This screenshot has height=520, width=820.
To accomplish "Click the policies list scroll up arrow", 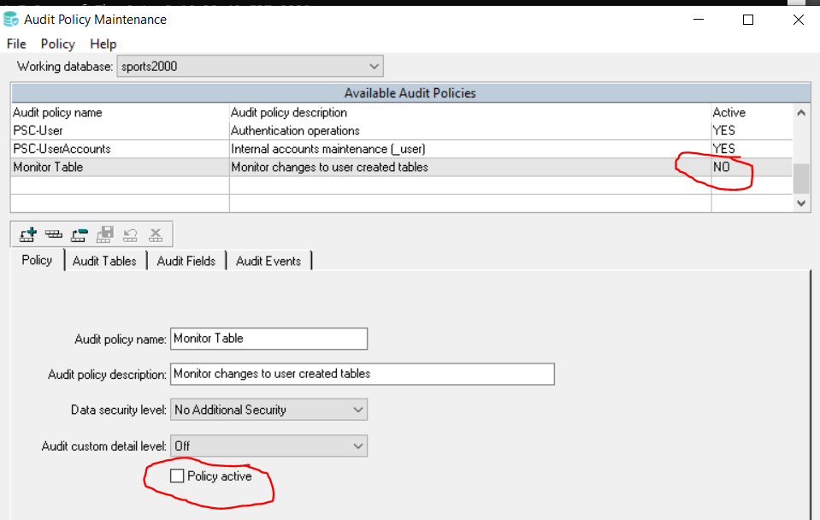I will point(801,113).
